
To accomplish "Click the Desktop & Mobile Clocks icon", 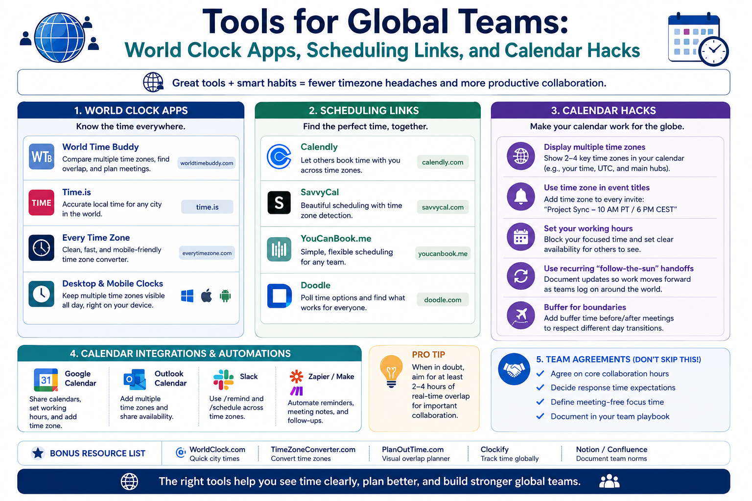I will pos(42,294).
